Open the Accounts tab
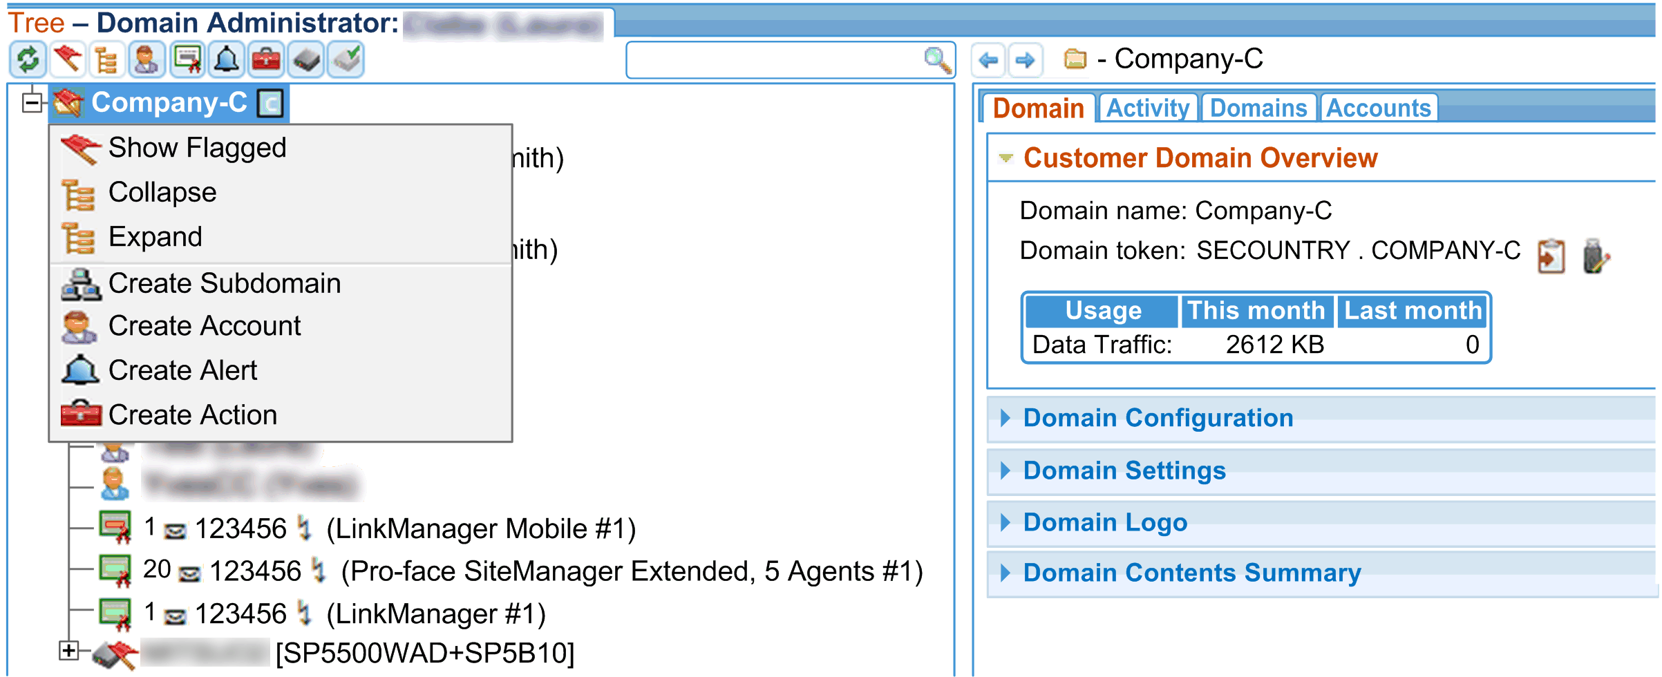 (x=1379, y=108)
